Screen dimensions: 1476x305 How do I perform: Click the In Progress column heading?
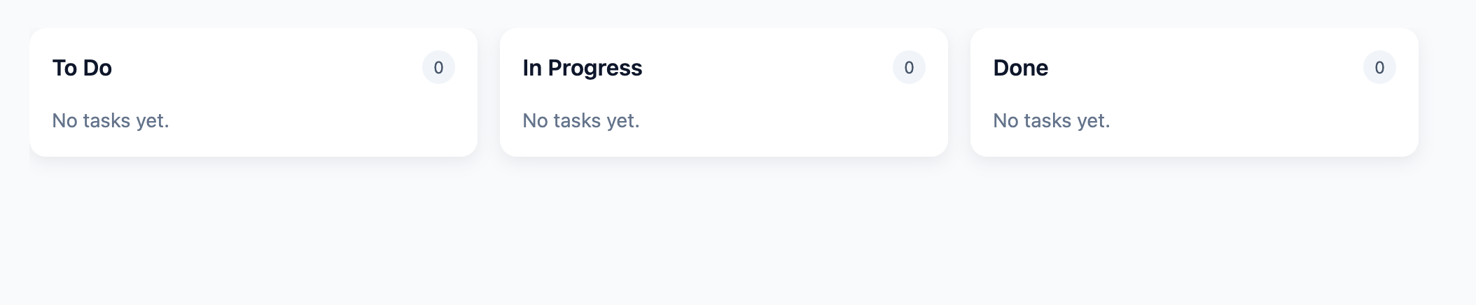point(582,68)
